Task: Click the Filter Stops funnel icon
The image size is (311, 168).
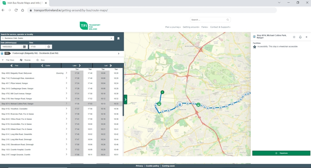Action: 3,60
